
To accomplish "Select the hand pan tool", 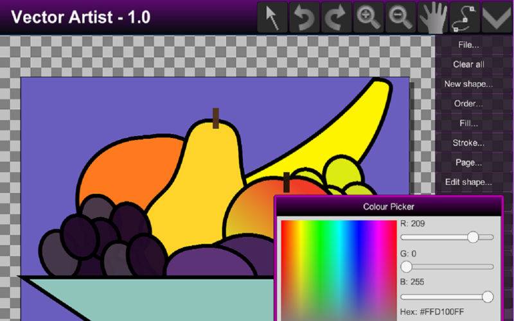I will click(432, 17).
